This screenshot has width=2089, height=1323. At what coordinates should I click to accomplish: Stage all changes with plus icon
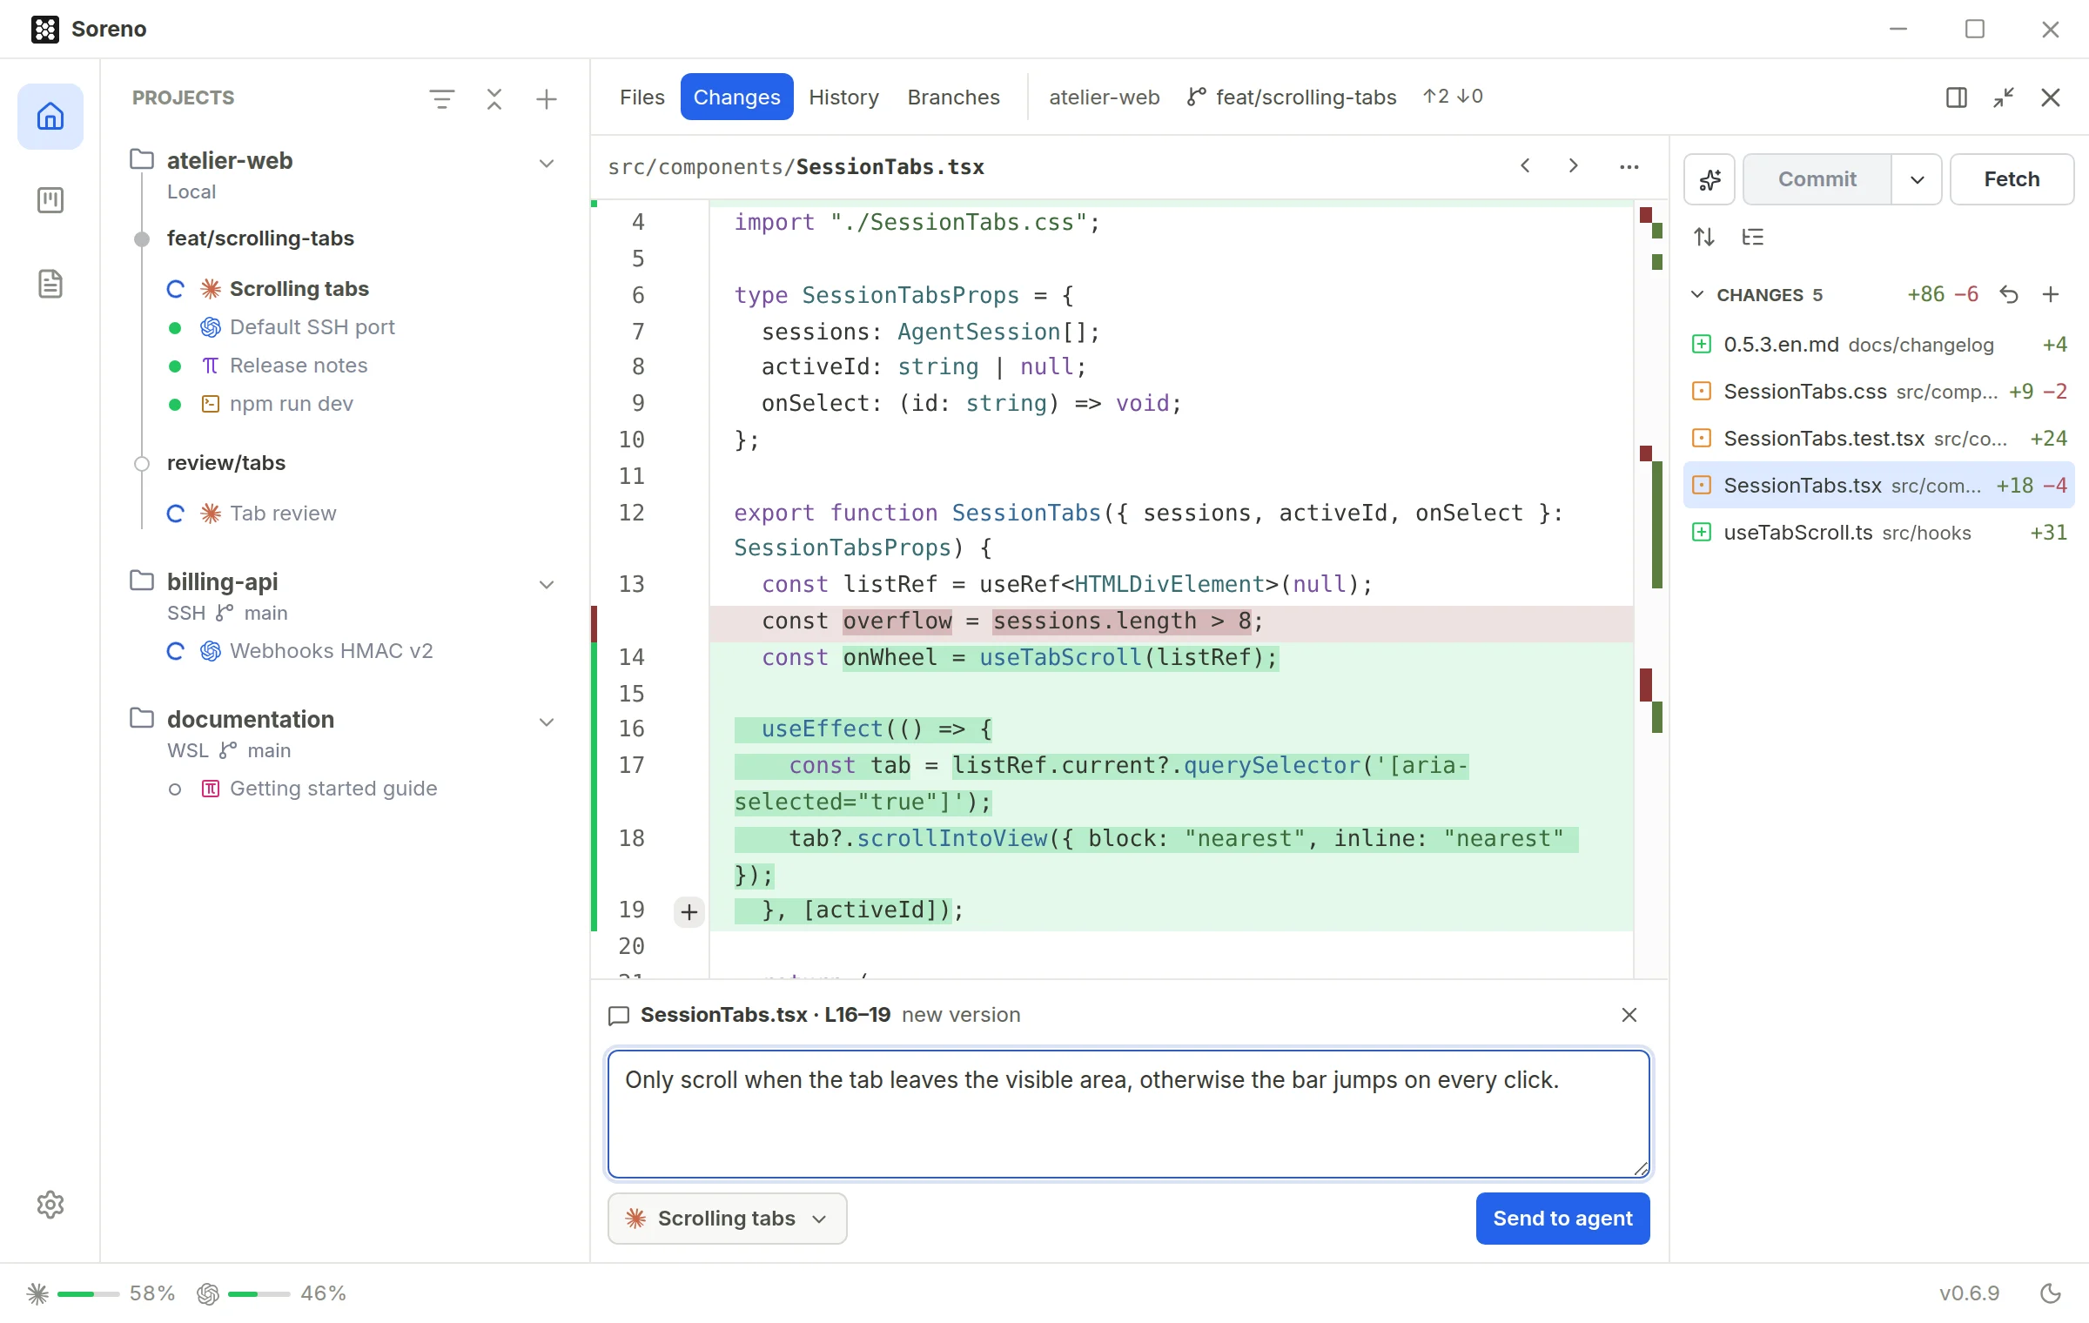(x=2051, y=294)
